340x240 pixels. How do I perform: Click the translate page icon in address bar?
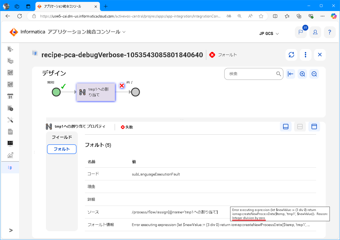click(229, 16)
